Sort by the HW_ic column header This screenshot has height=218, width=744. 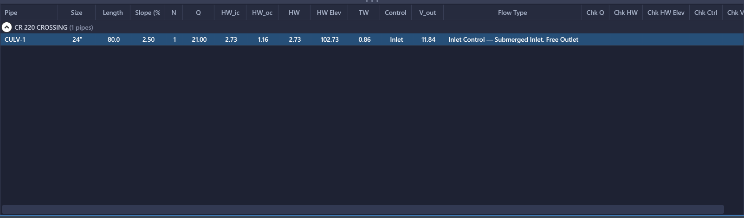click(x=230, y=13)
